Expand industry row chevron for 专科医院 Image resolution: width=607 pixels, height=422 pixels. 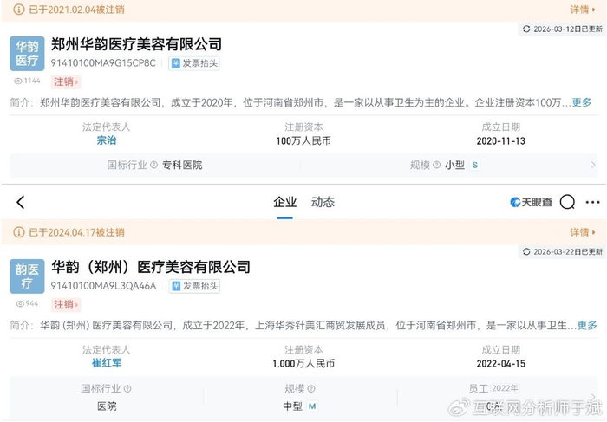[x=593, y=166]
